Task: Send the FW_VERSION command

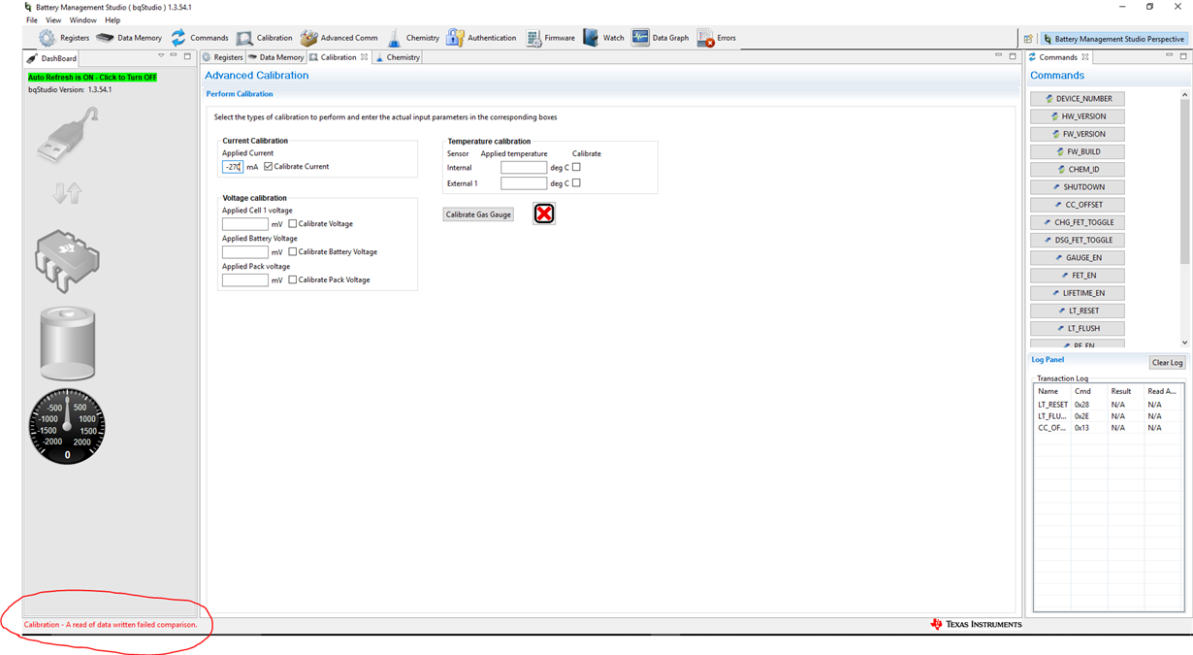Action: [x=1078, y=134]
